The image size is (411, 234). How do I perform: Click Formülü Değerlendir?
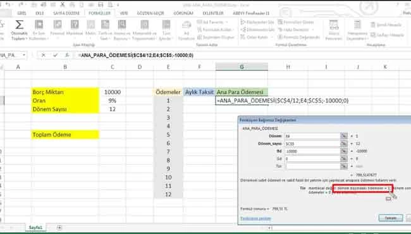(298, 37)
